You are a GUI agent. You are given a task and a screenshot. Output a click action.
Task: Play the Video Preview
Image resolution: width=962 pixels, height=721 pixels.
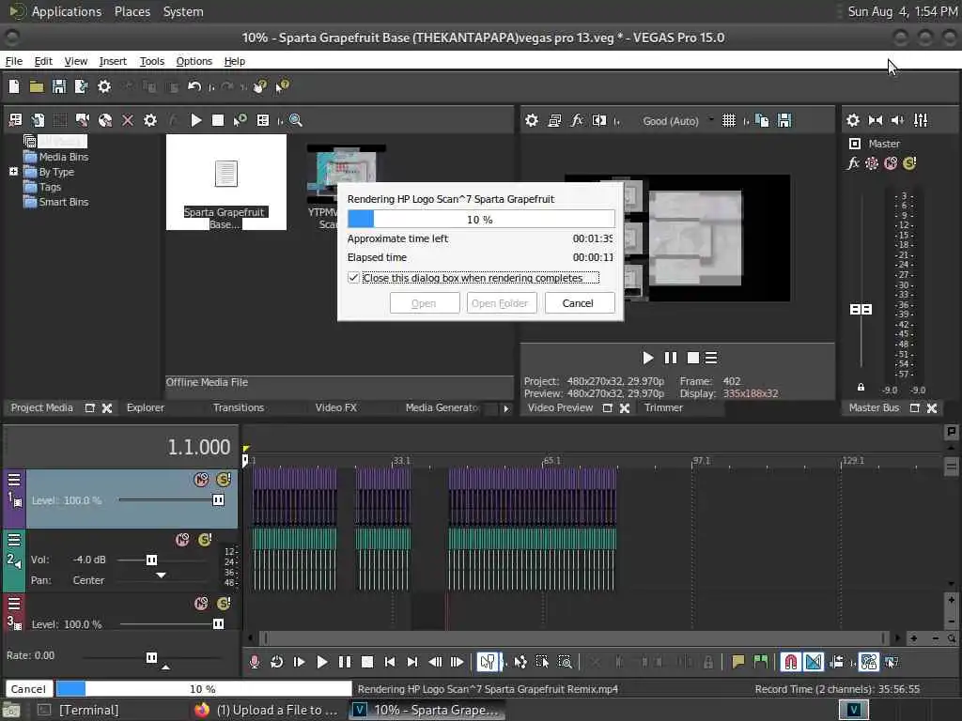pyautogui.click(x=647, y=358)
